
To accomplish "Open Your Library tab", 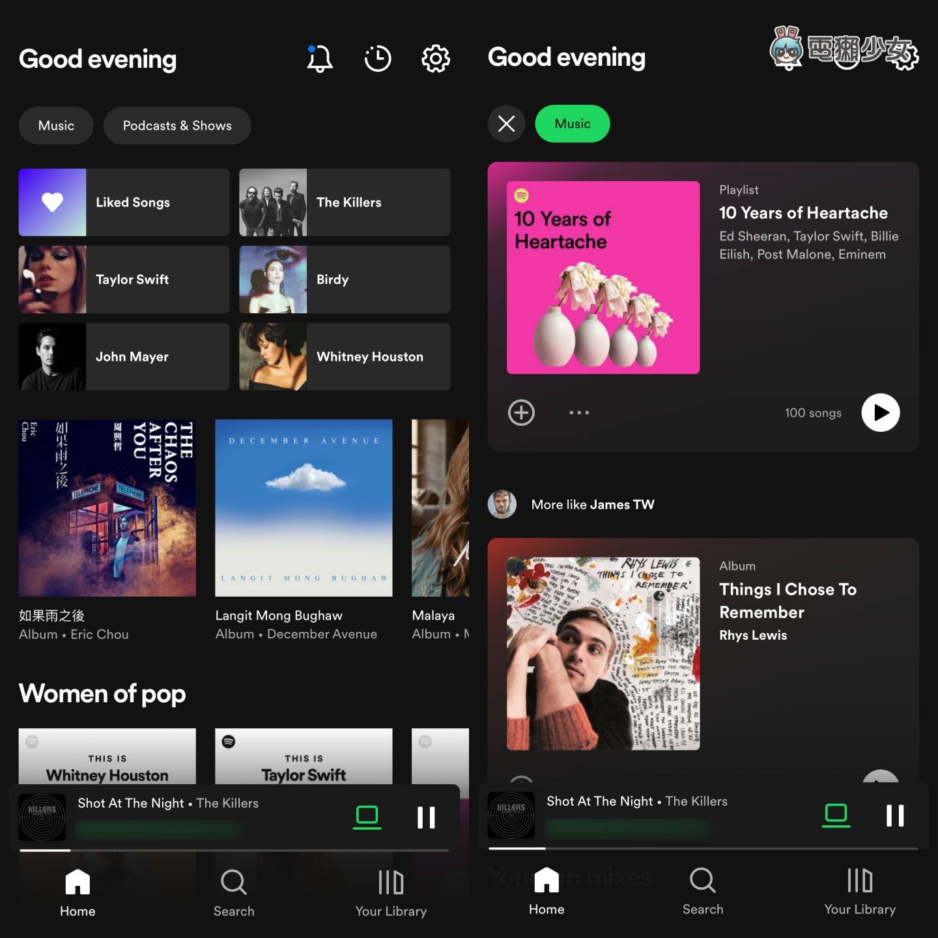I will point(391,892).
